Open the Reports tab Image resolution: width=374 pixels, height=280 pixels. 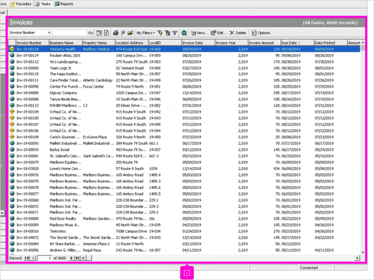64,4
